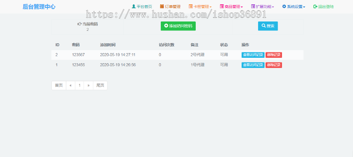The width and height of the screenshot is (353, 157).
Task: Open the 卡密管理 menu label
Action: point(202,7)
